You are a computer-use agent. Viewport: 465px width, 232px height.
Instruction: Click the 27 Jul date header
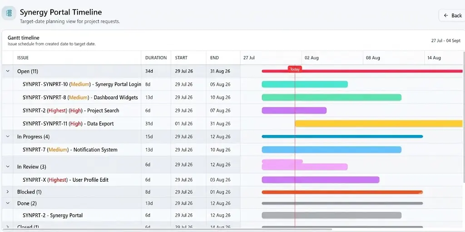(x=249, y=58)
